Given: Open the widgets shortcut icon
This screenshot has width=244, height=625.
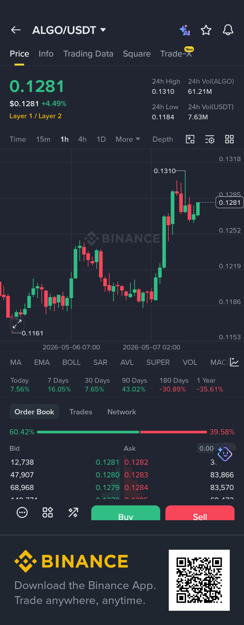Looking at the screenshot, I should (x=47, y=512).
